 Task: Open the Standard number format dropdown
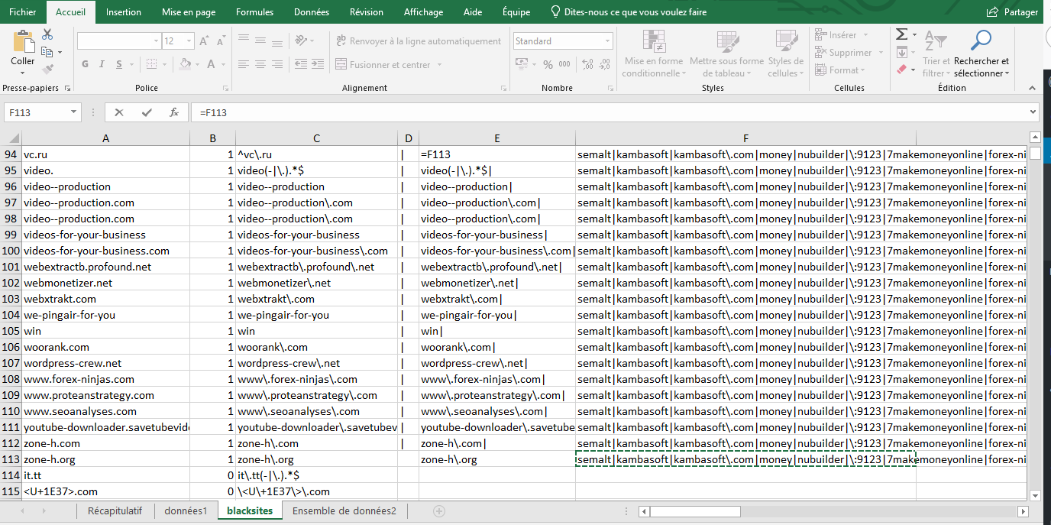click(608, 41)
